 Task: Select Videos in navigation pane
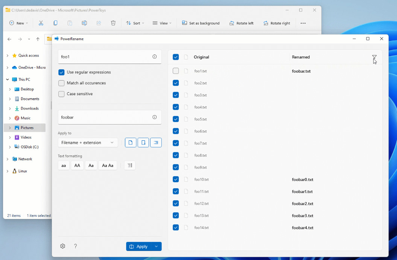click(x=26, y=137)
